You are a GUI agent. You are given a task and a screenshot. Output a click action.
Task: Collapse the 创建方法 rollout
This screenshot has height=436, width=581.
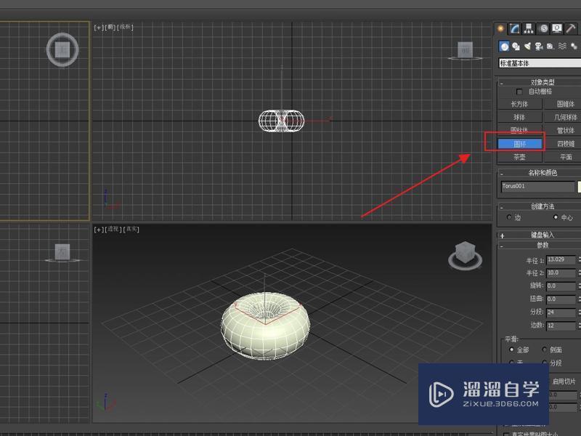click(540, 206)
